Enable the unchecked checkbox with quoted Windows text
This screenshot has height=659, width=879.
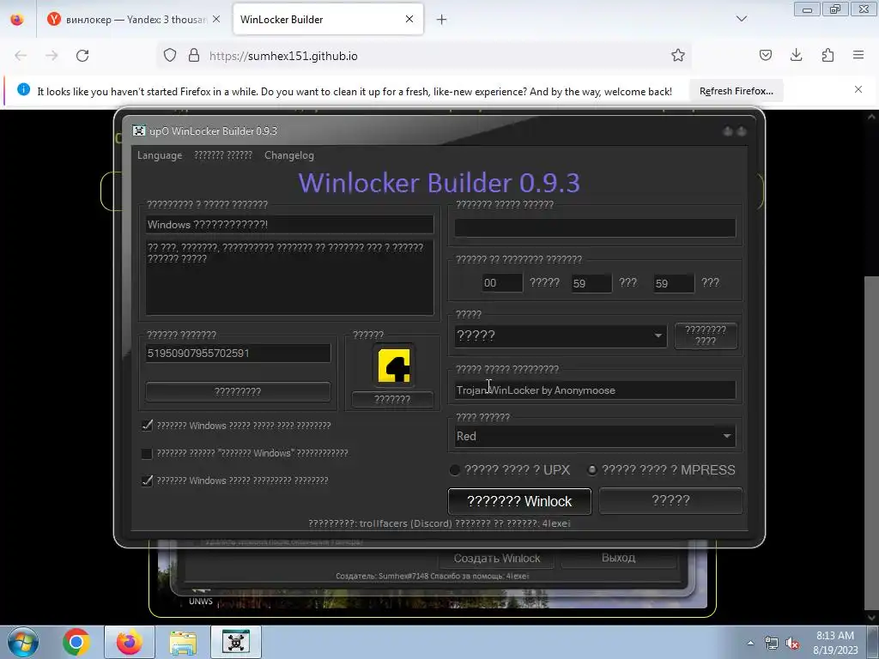click(x=147, y=453)
